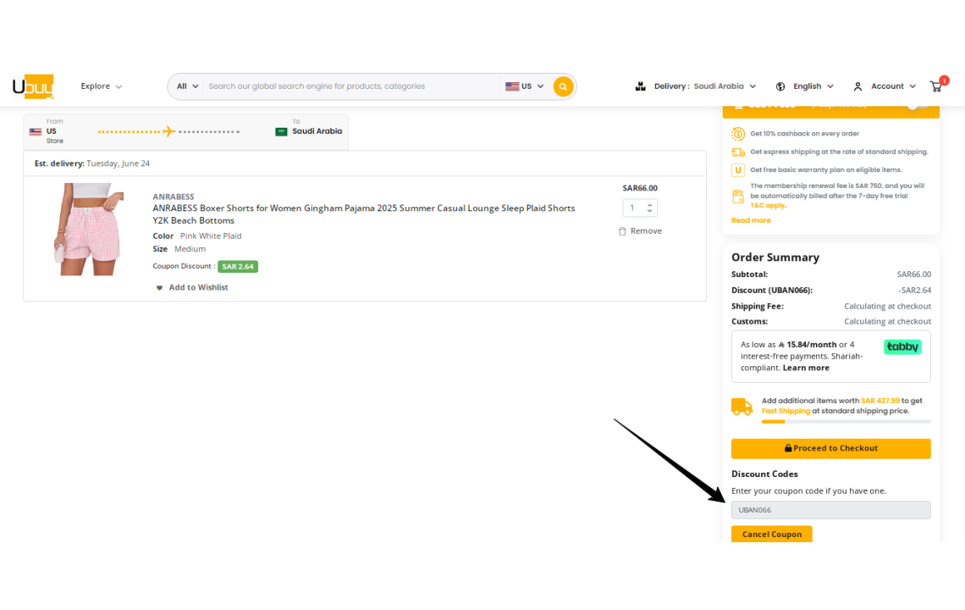This screenshot has height=610, width=965.
Task: Click the item price SAR66.00
Action: [640, 188]
